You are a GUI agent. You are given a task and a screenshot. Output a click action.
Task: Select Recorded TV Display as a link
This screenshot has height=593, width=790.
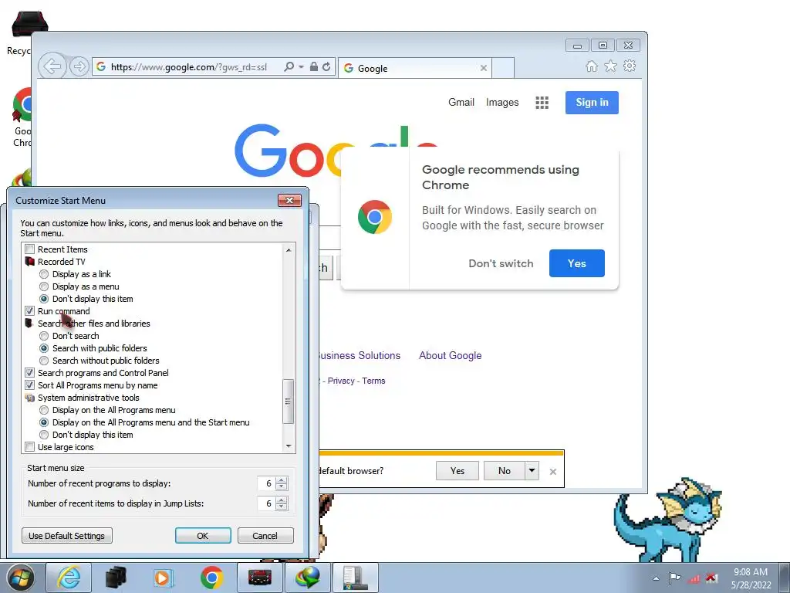pyautogui.click(x=44, y=274)
